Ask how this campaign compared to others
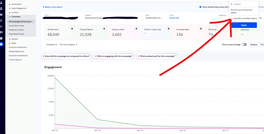 [x=66, y=56]
